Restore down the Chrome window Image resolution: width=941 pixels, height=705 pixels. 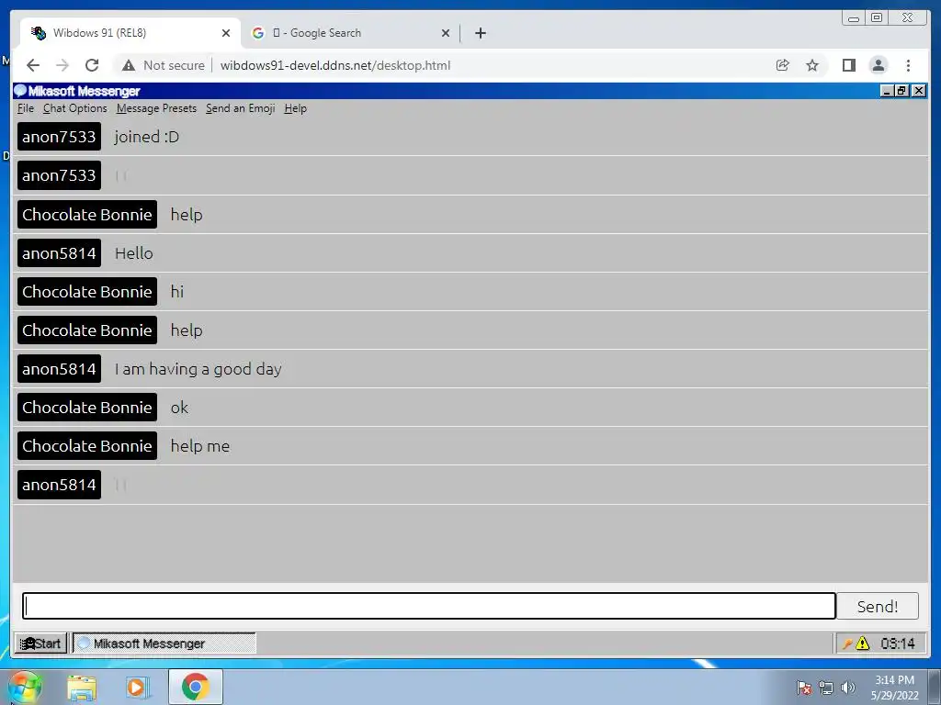click(877, 18)
